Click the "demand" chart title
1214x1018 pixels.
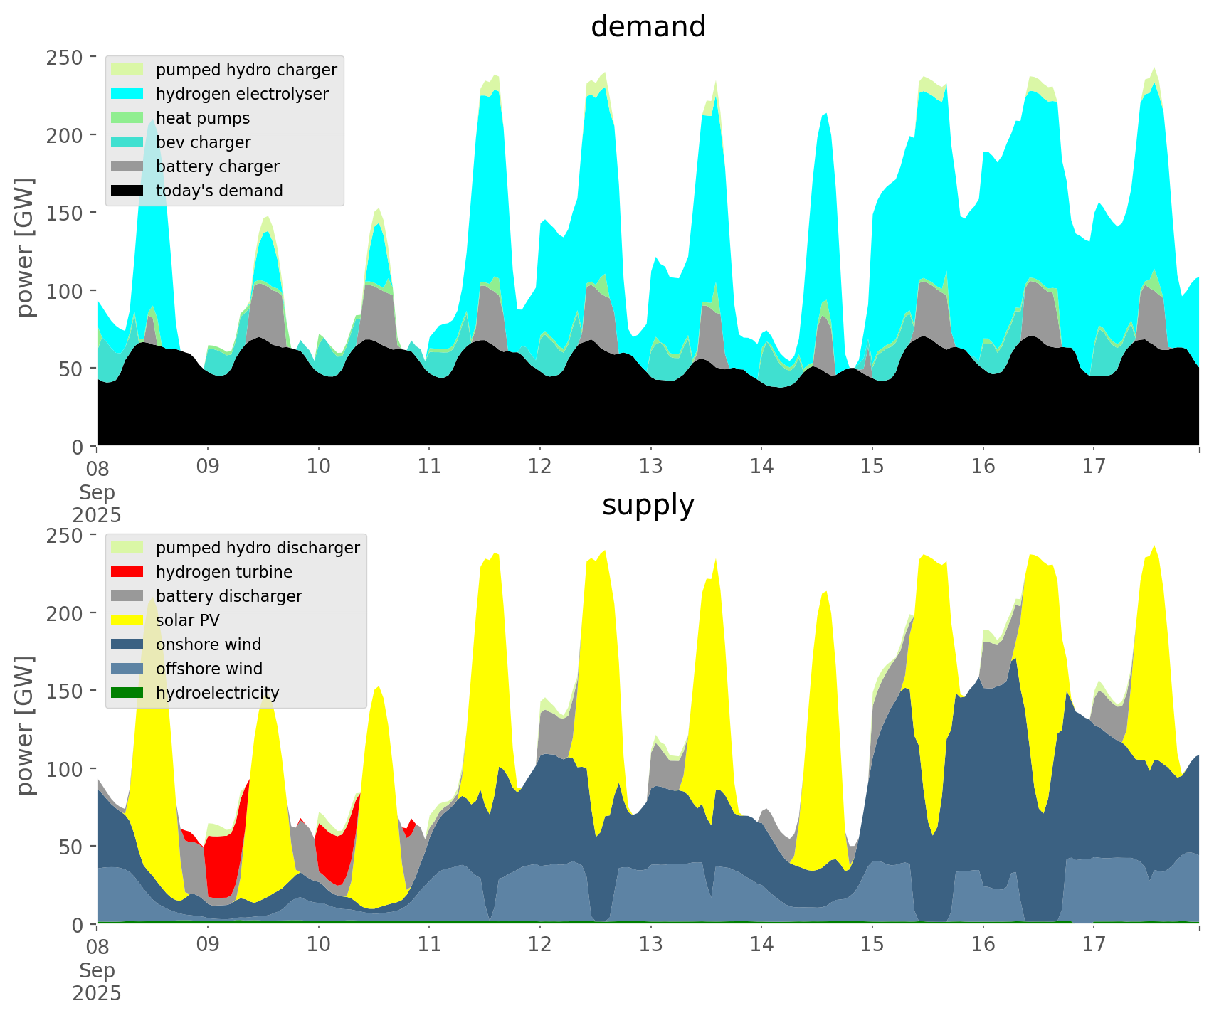tap(648, 27)
